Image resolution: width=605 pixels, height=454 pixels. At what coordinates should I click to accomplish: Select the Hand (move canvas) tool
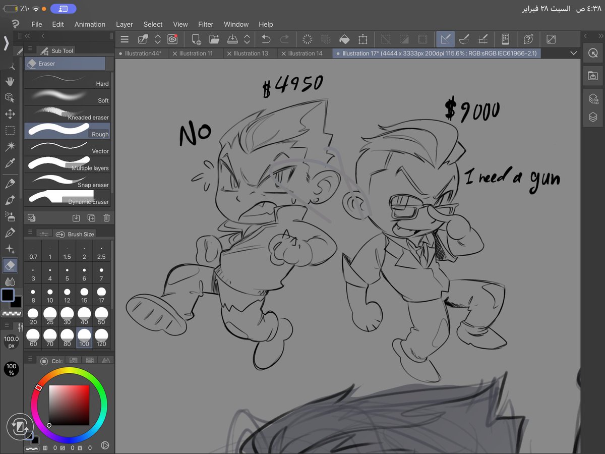[10, 81]
